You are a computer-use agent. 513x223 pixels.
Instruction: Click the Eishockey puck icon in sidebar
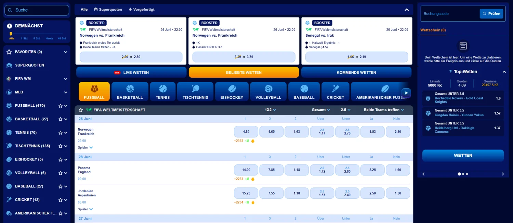9,159
